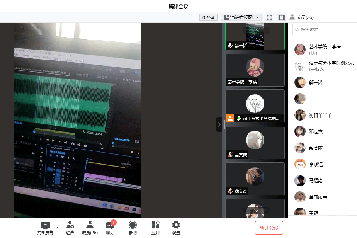
Task: Toggle the side panel layout icon
Action: click(281, 17)
